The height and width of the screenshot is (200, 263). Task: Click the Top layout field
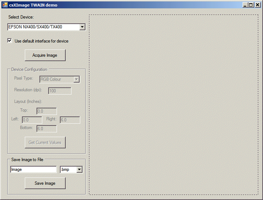[47, 111]
